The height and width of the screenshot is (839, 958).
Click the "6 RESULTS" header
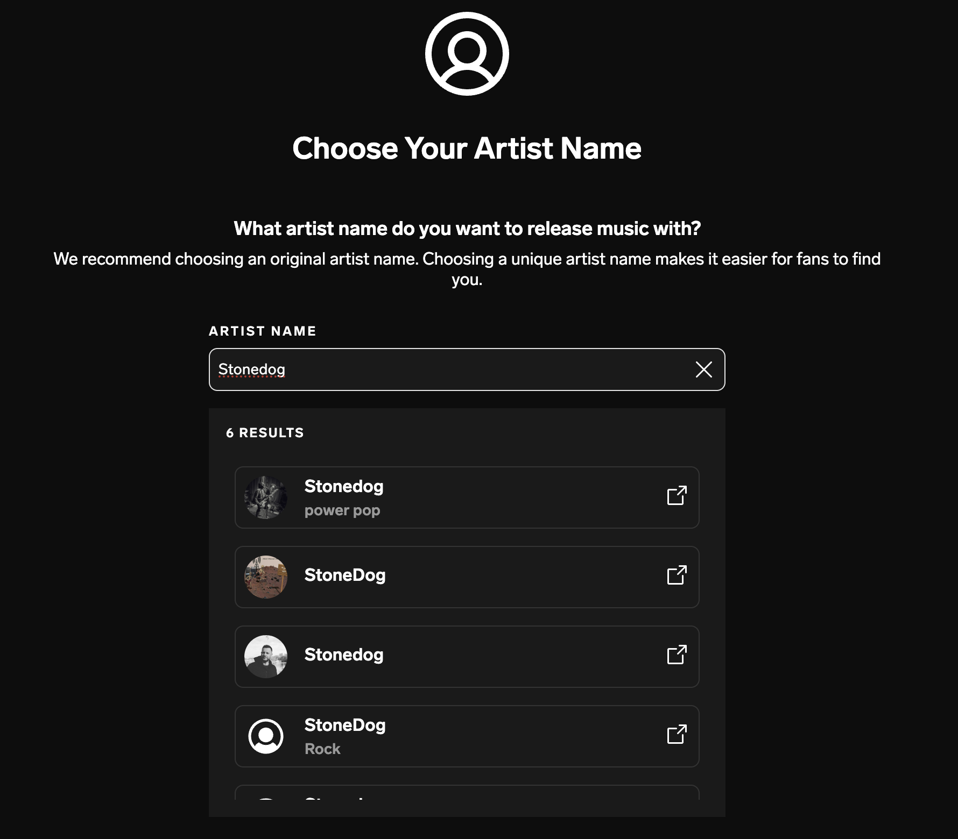click(265, 433)
